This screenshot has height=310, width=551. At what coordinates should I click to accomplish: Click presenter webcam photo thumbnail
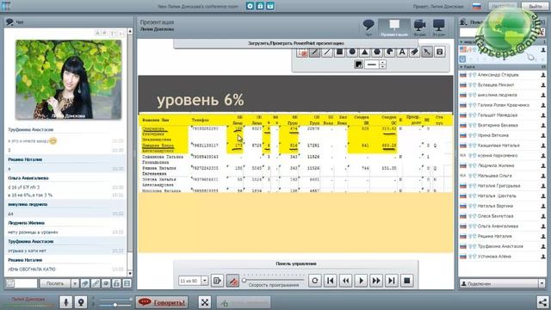coord(69,79)
